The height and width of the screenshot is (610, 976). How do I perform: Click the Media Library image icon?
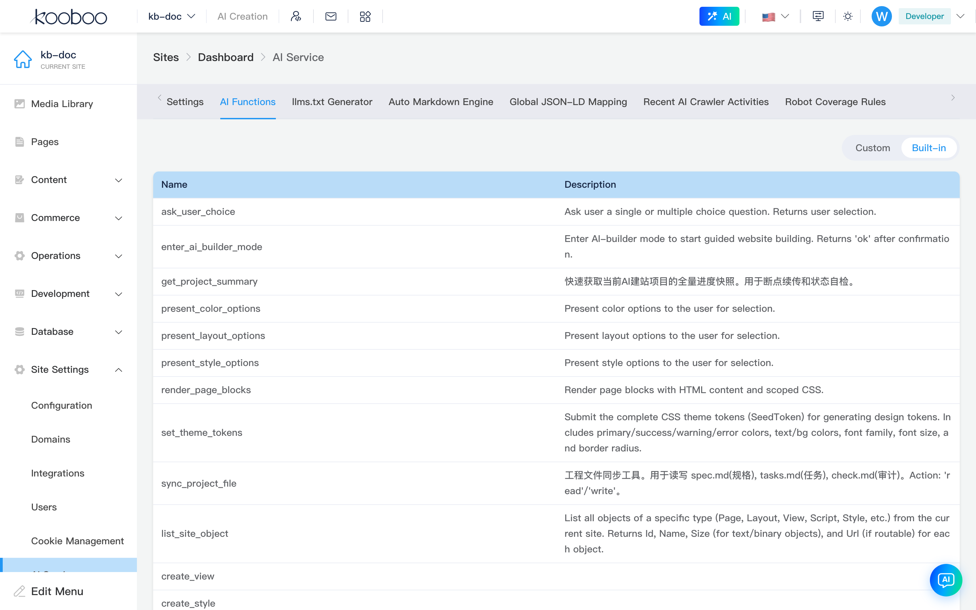[x=19, y=104]
